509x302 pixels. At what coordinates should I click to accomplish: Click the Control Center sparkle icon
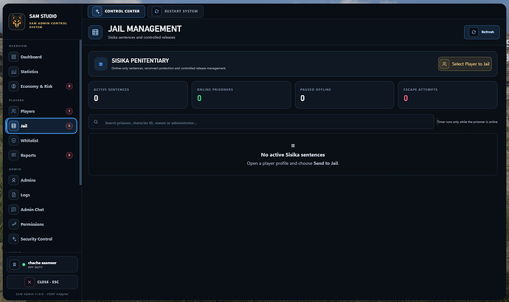[97, 11]
